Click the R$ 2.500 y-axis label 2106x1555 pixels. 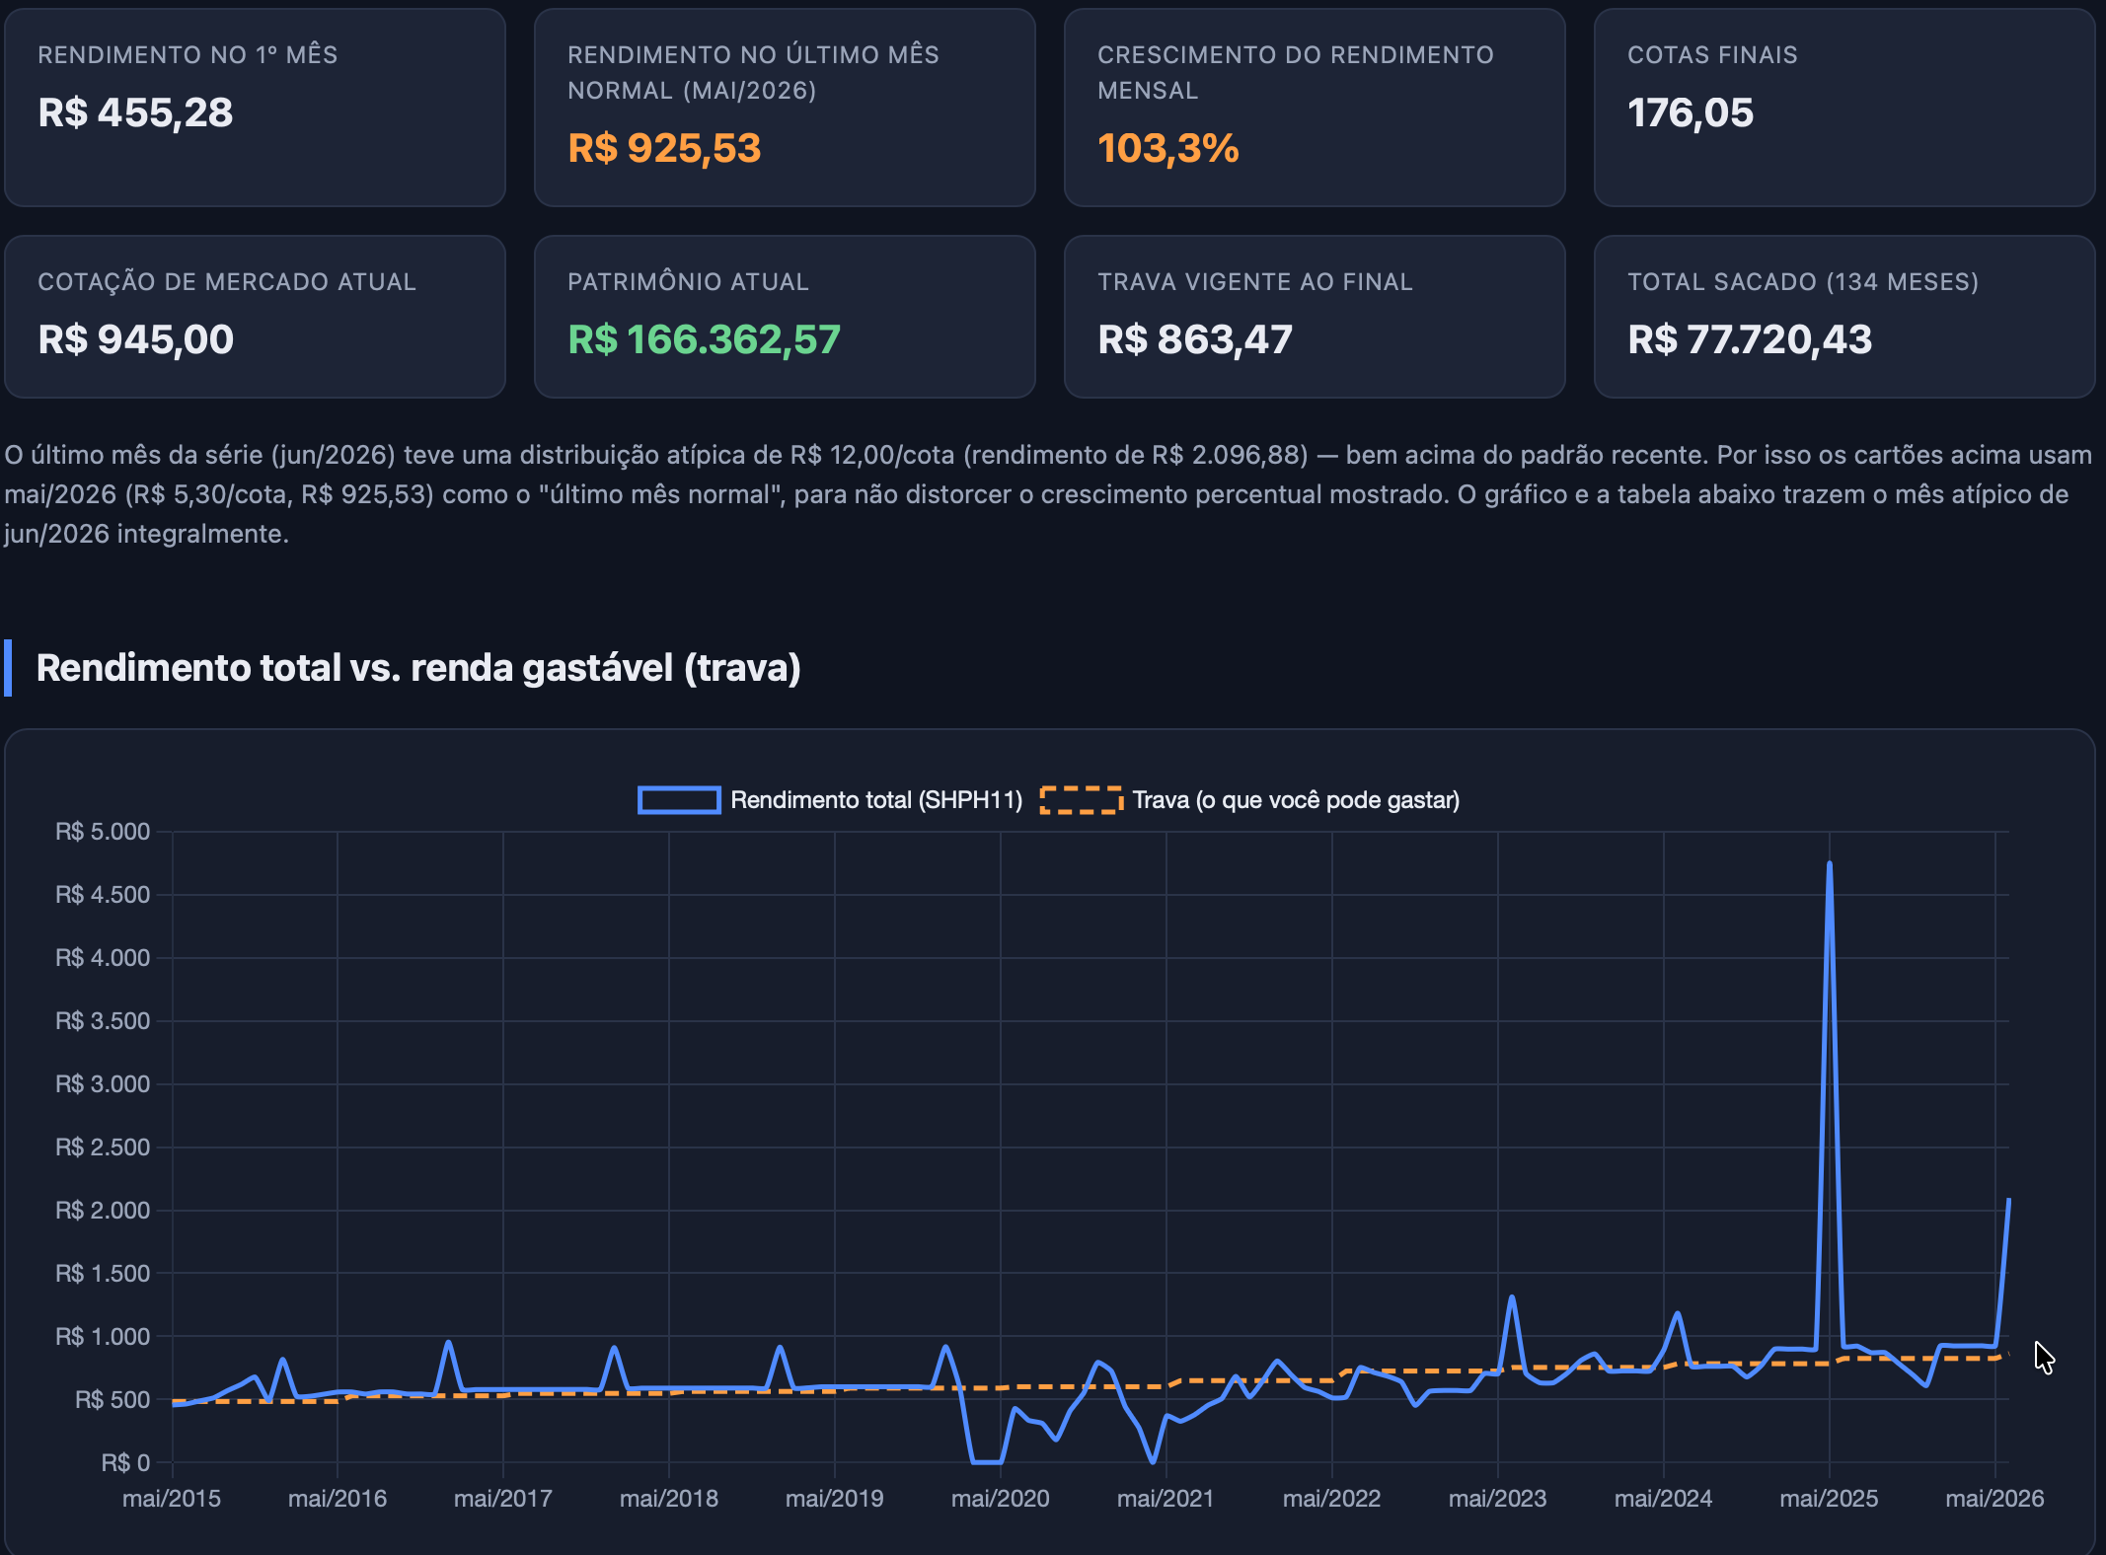pyautogui.click(x=103, y=1148)
